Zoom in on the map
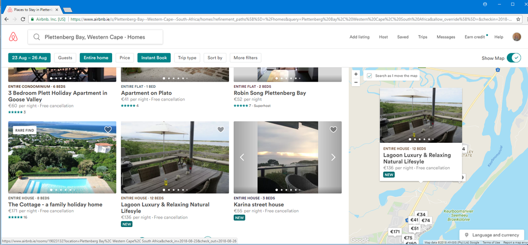This screenshot has width=528, height=245. 356,75
